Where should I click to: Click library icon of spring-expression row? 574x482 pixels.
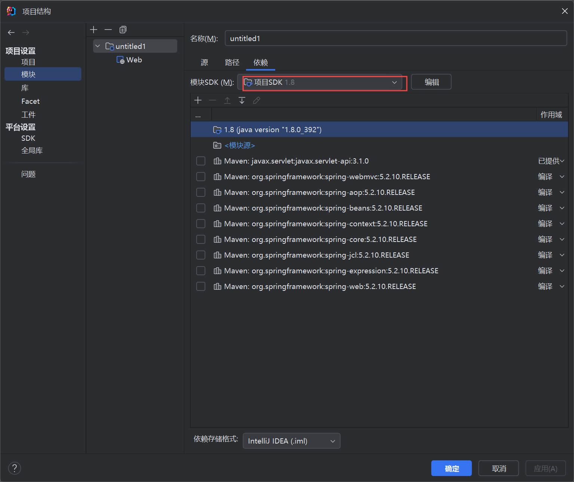point(217,271)
